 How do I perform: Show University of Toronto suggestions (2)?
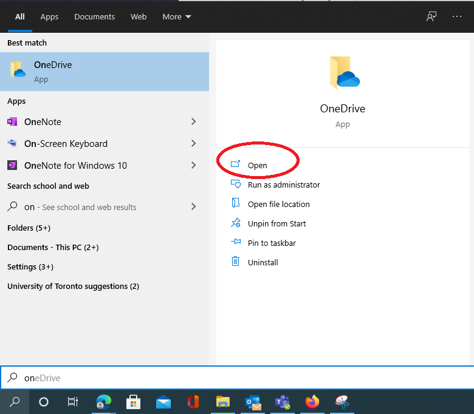click(x=73, y=287)
